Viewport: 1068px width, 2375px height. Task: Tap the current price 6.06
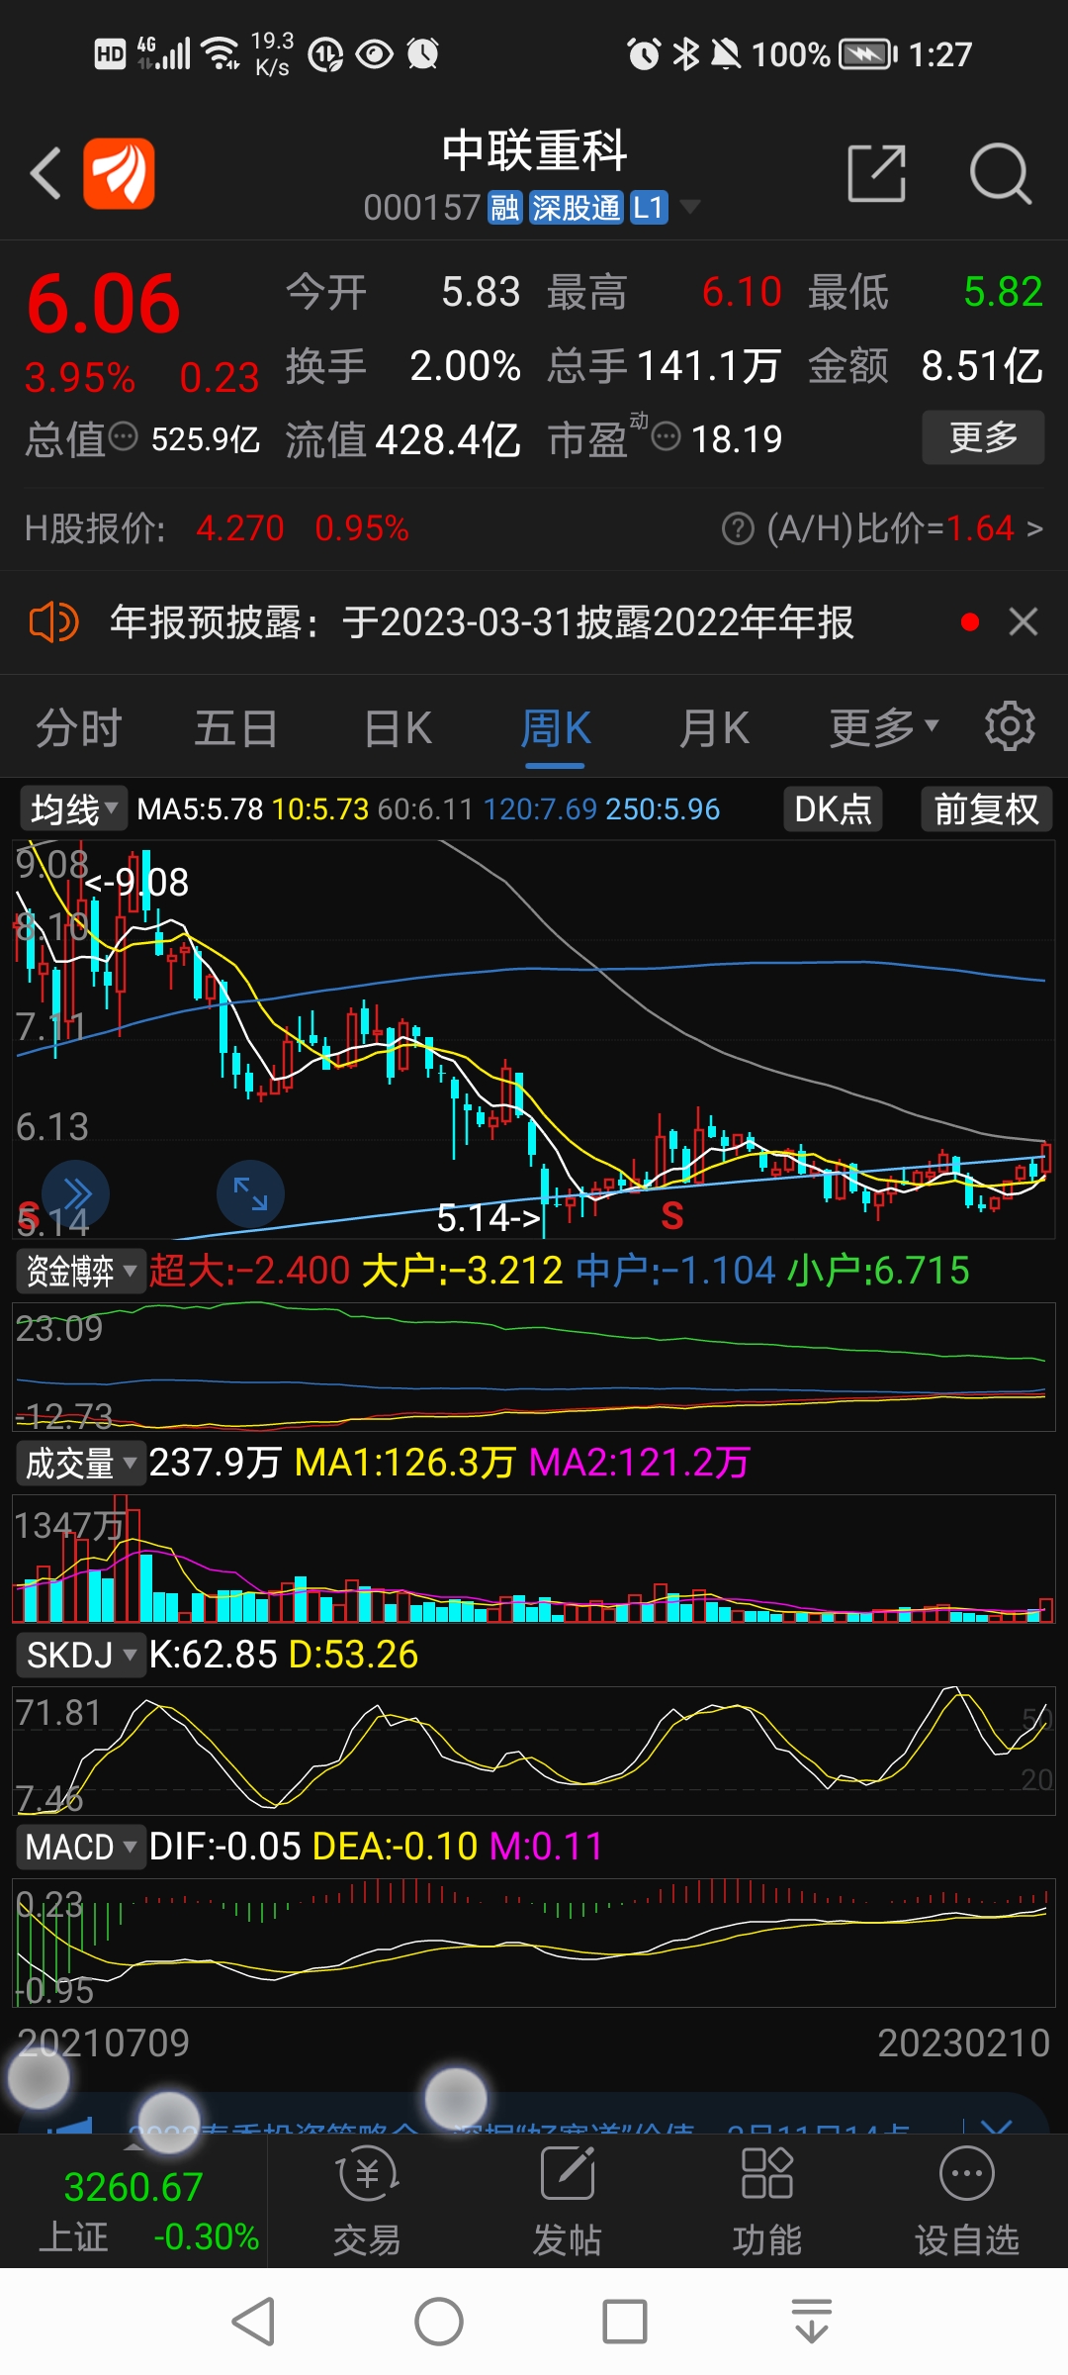104,305
